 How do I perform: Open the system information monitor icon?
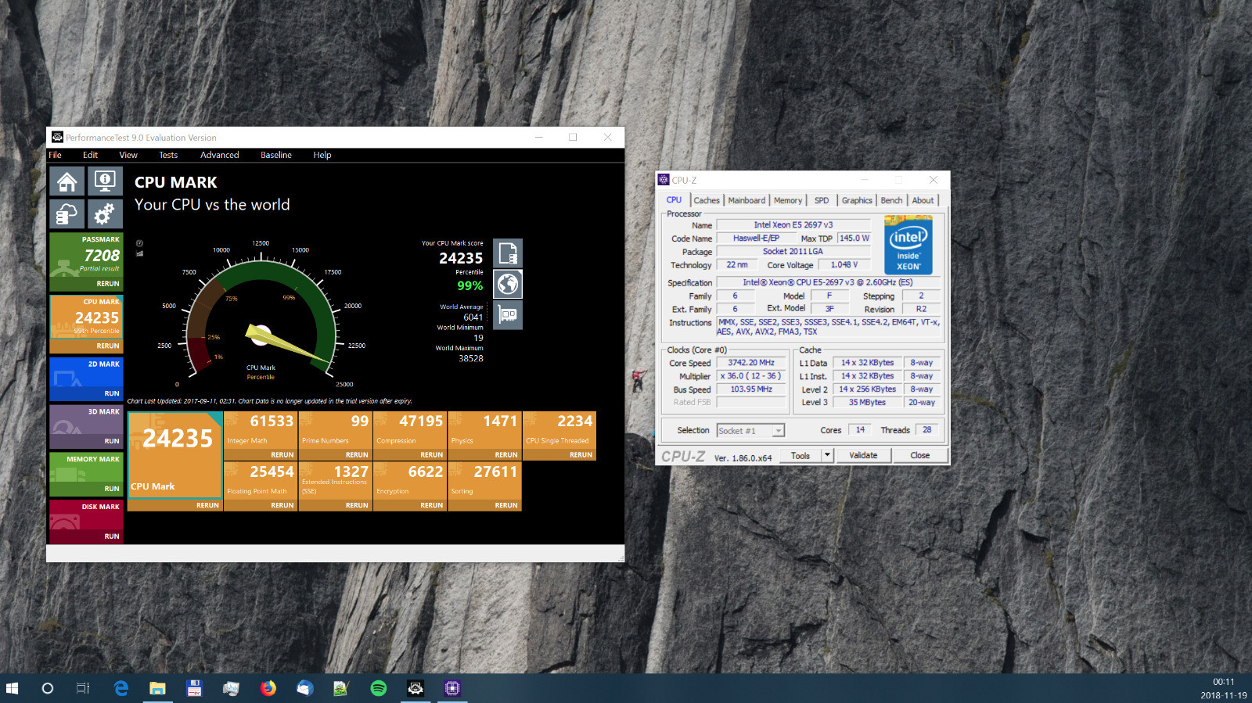[x=104, y=181]
